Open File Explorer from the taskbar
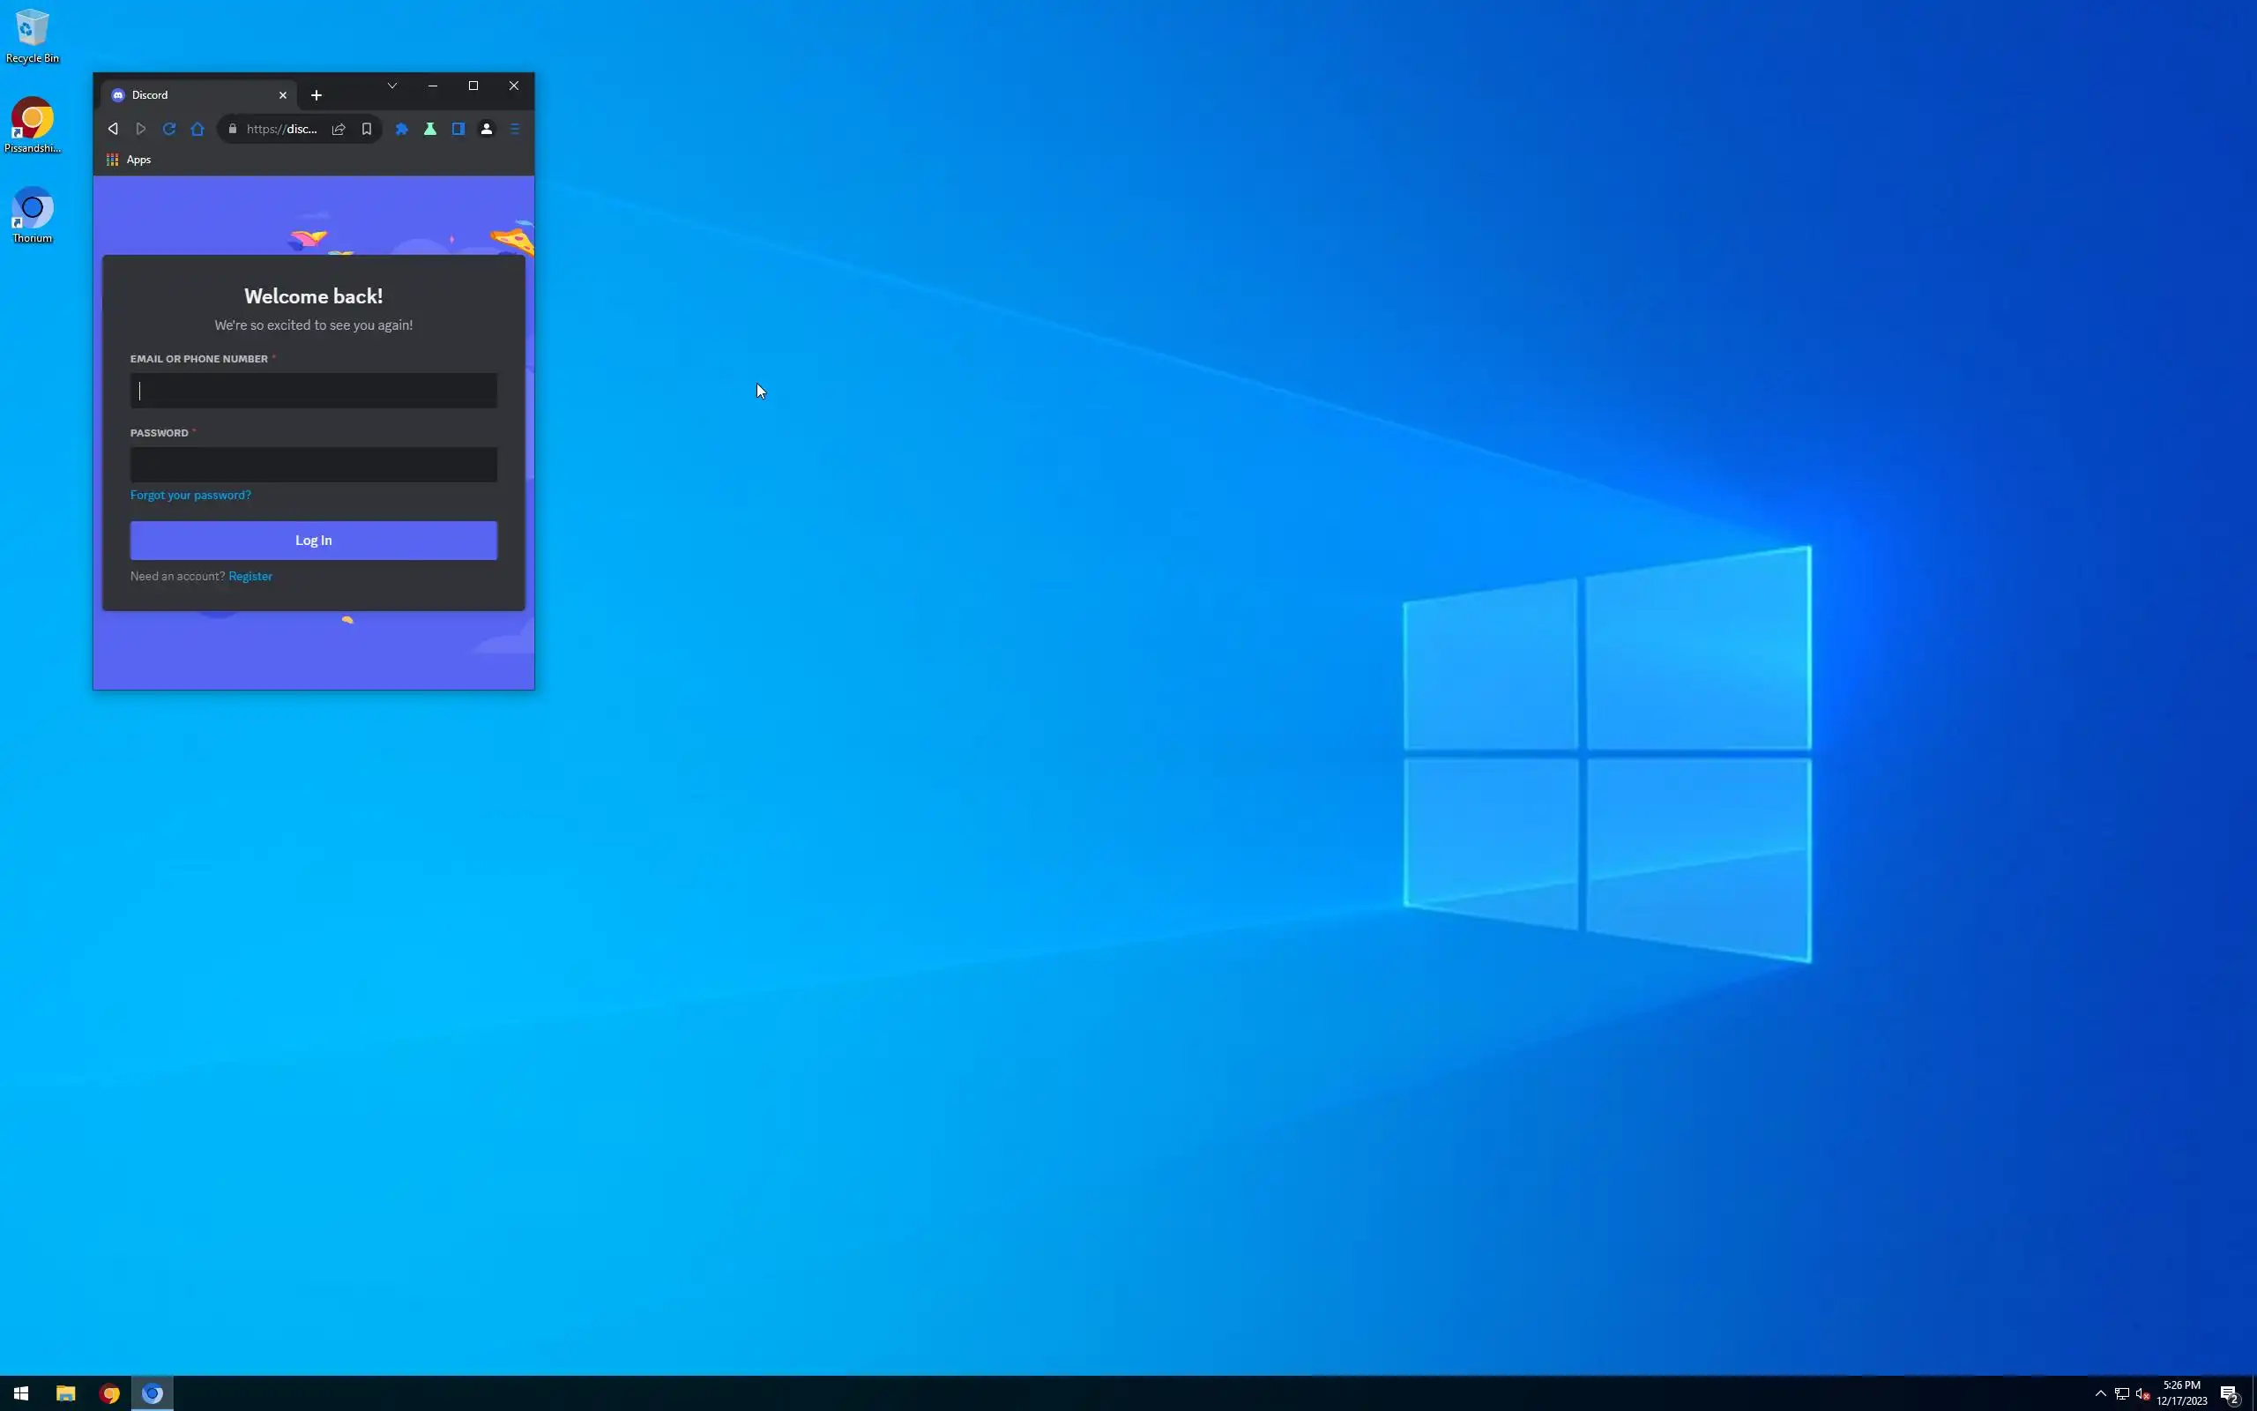This screenshot has width=2257, height=1411. (65, 1393)
